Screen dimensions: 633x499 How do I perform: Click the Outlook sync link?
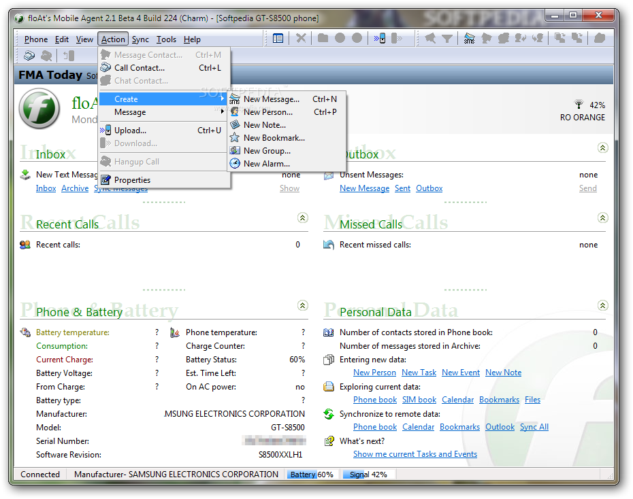pos(500,427)
